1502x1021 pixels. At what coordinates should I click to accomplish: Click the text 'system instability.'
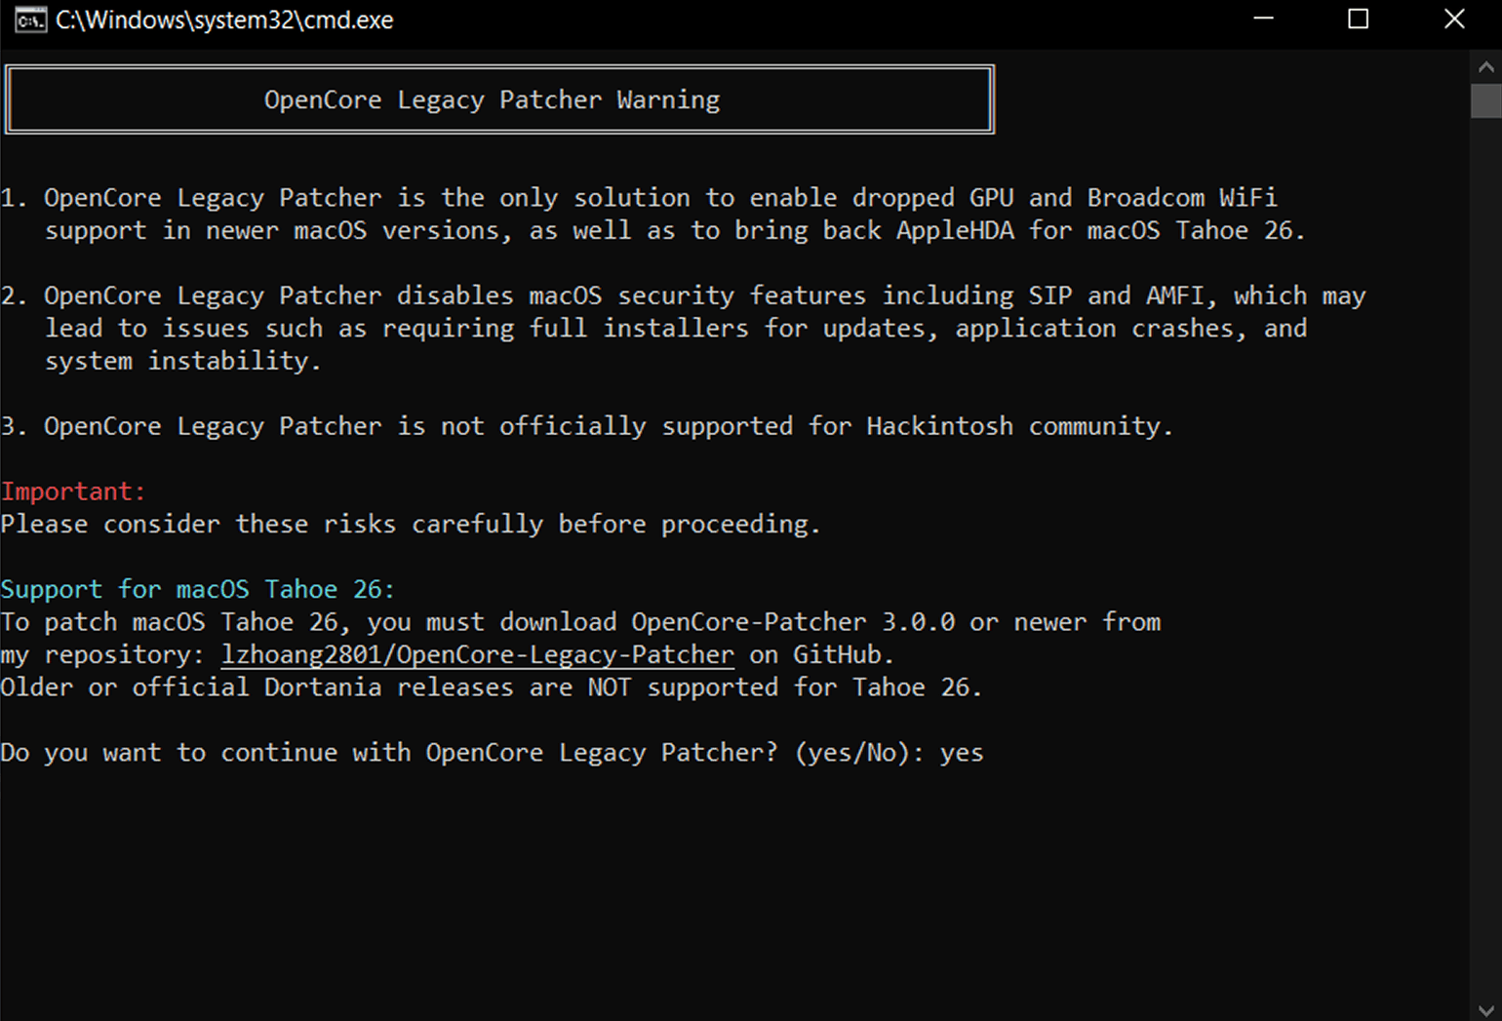point(182,361)
